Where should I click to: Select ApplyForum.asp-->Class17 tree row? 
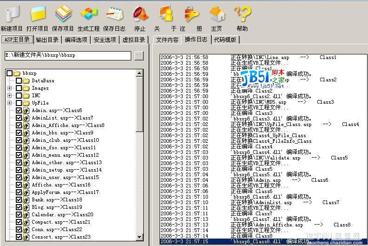(x=66, y=193)
